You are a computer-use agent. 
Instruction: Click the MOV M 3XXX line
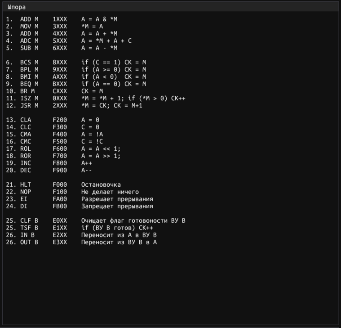pos(54,27)
